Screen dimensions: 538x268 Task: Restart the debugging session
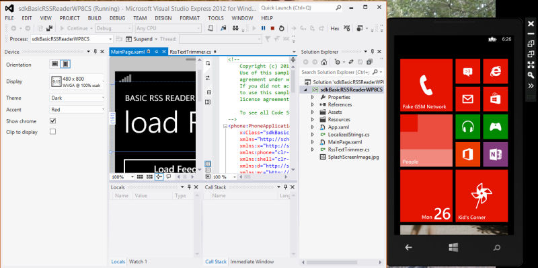(x=281, y=28)
